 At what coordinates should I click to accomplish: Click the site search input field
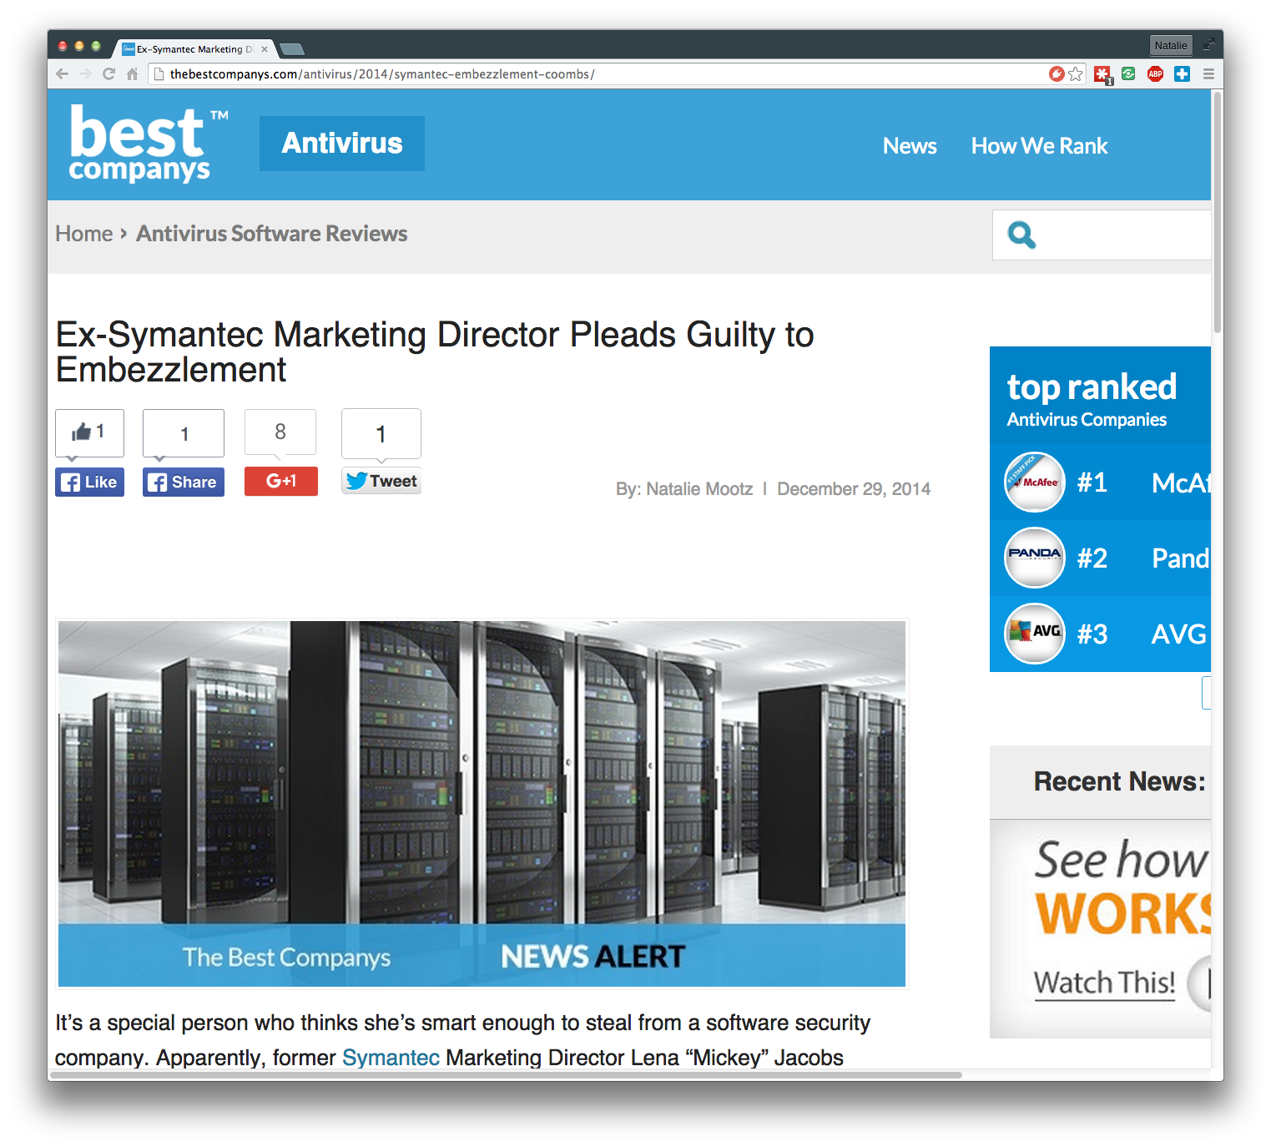coord(1102,235)
